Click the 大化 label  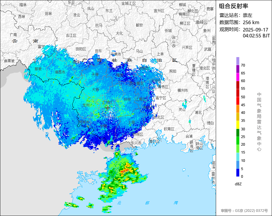coord(119,33)
